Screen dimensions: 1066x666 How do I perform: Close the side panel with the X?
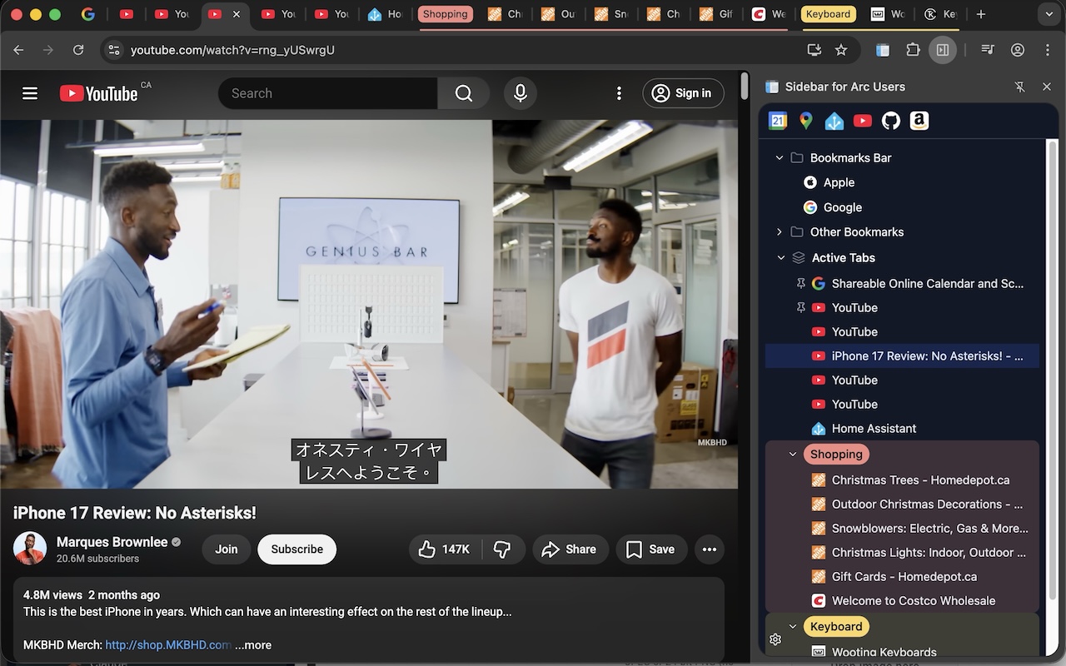[x=1047, y=87]
